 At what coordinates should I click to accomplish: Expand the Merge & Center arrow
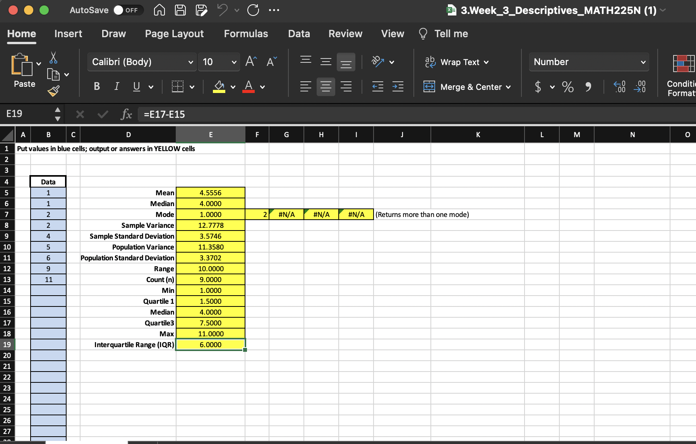[x=508, y=87]
